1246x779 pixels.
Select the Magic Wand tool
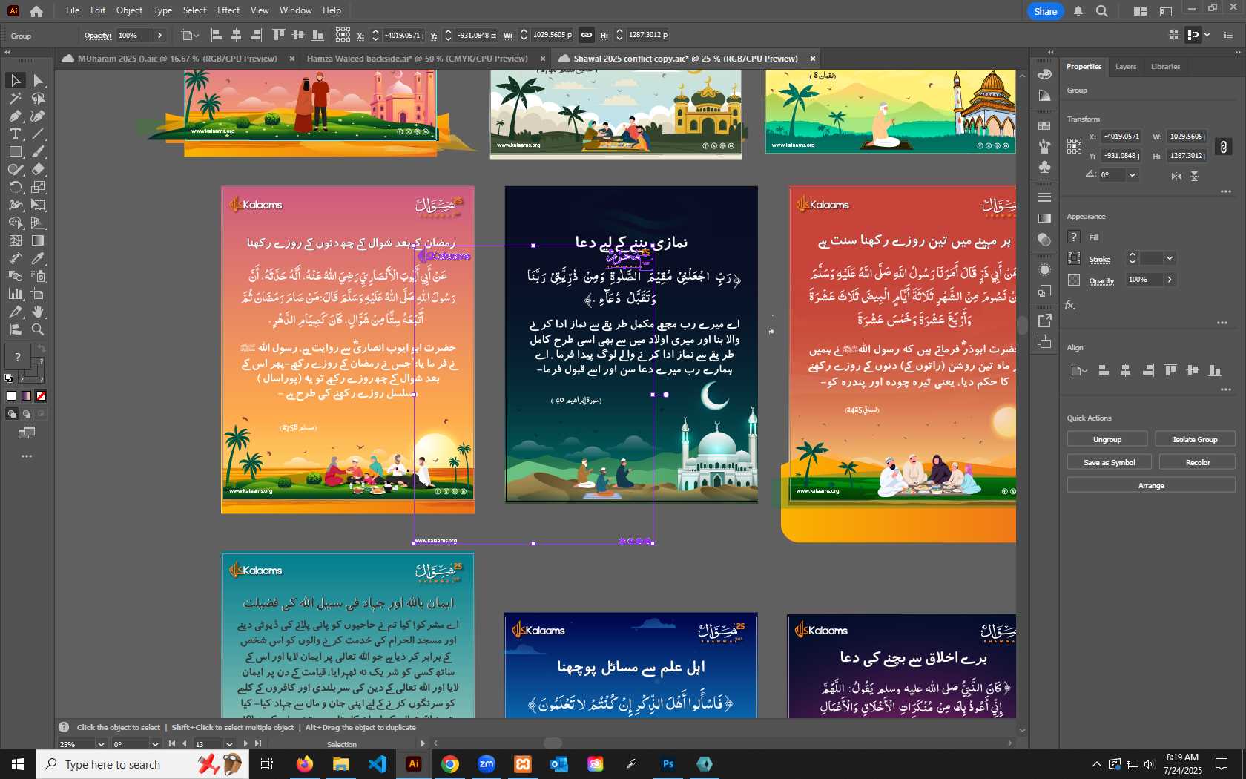click(x=15, y=98)
